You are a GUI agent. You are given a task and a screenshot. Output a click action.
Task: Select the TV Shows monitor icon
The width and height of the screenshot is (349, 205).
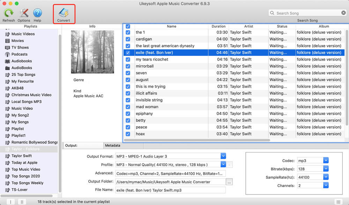pyautogui.click(x=7, y=48)
